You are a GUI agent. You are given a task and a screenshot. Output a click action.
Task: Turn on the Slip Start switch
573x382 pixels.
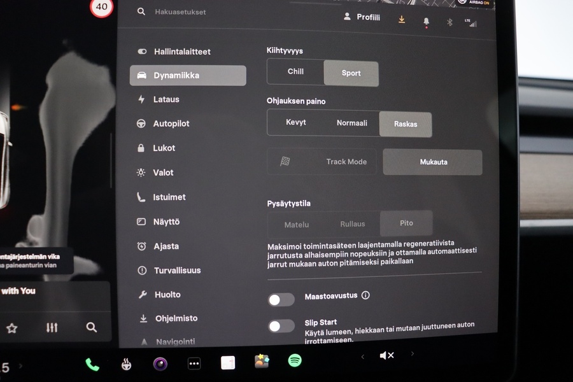(x=281, y=326)
